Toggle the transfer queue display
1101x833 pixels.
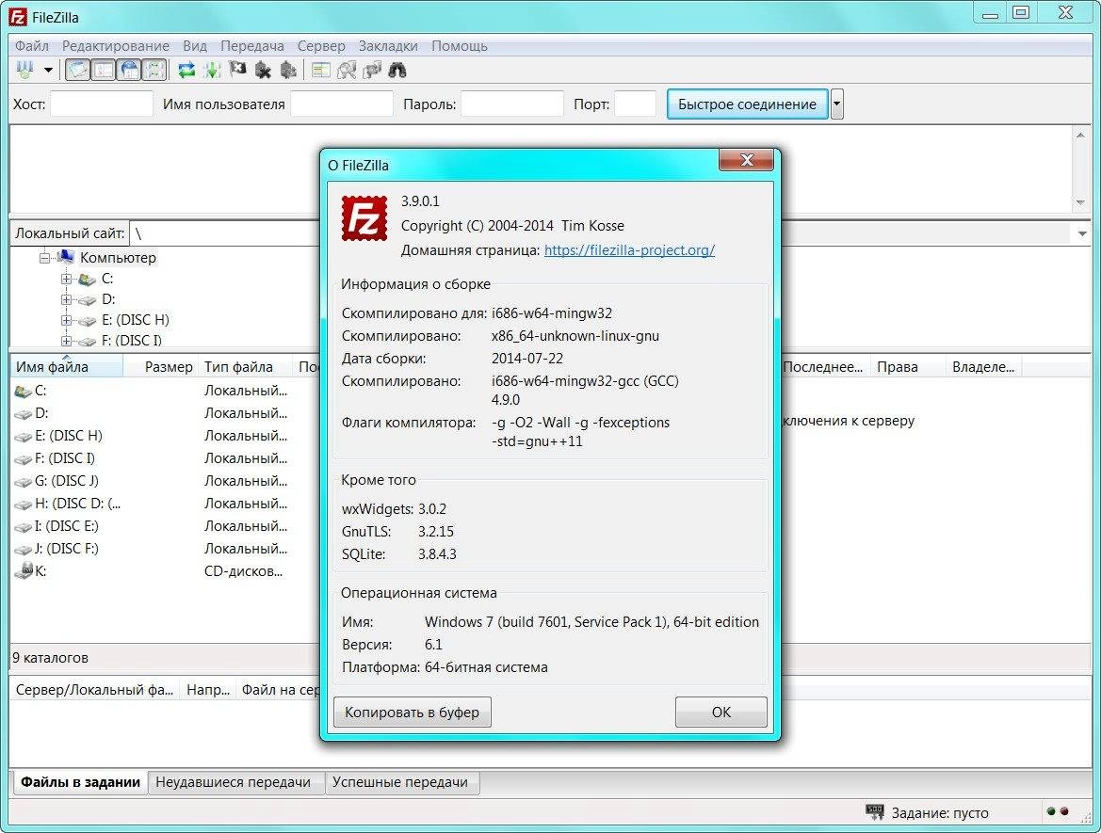point(154,71)
